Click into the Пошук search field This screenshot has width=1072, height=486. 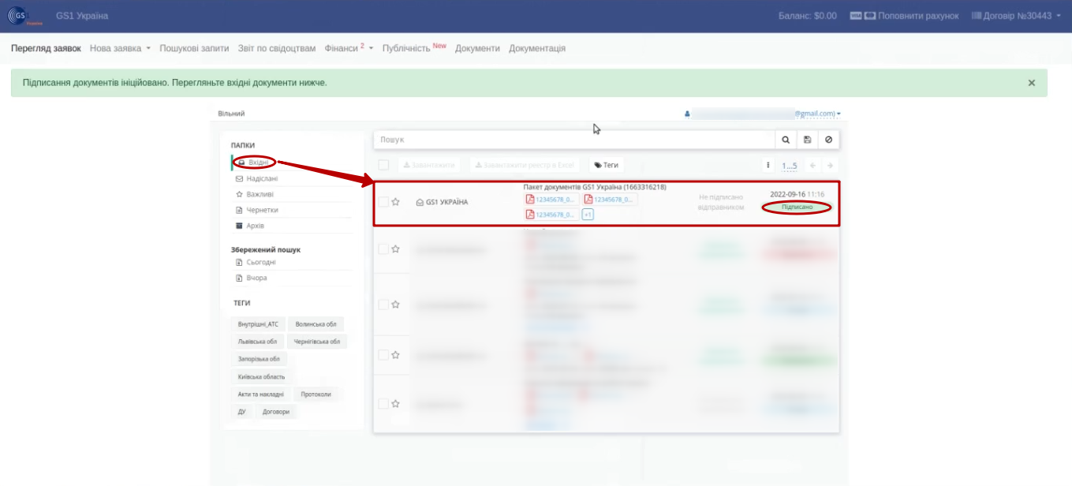(x=574, y=140)
